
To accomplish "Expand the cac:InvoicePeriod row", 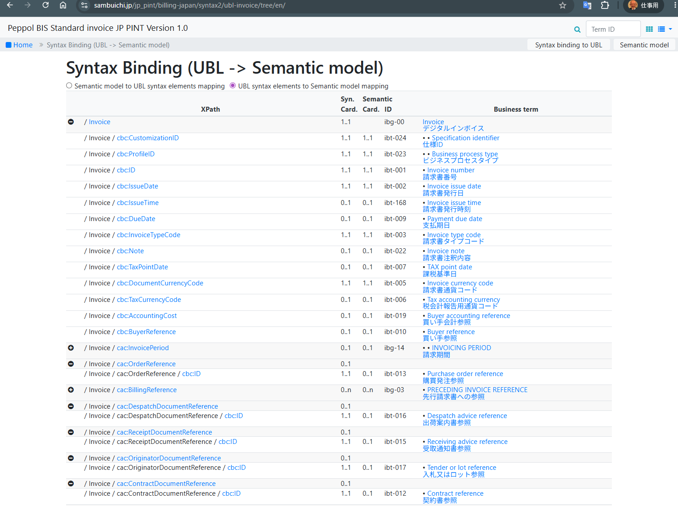I will (71, 348).
